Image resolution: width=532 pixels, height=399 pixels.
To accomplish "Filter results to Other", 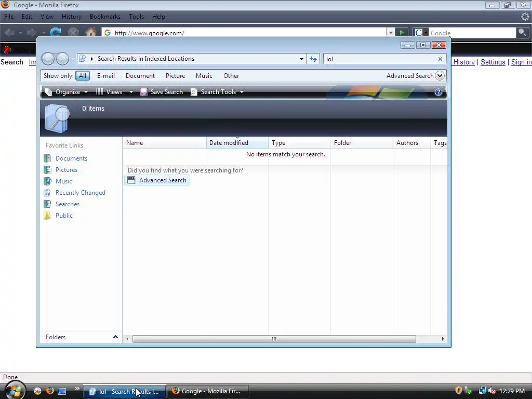I will (x=231, y=76).
